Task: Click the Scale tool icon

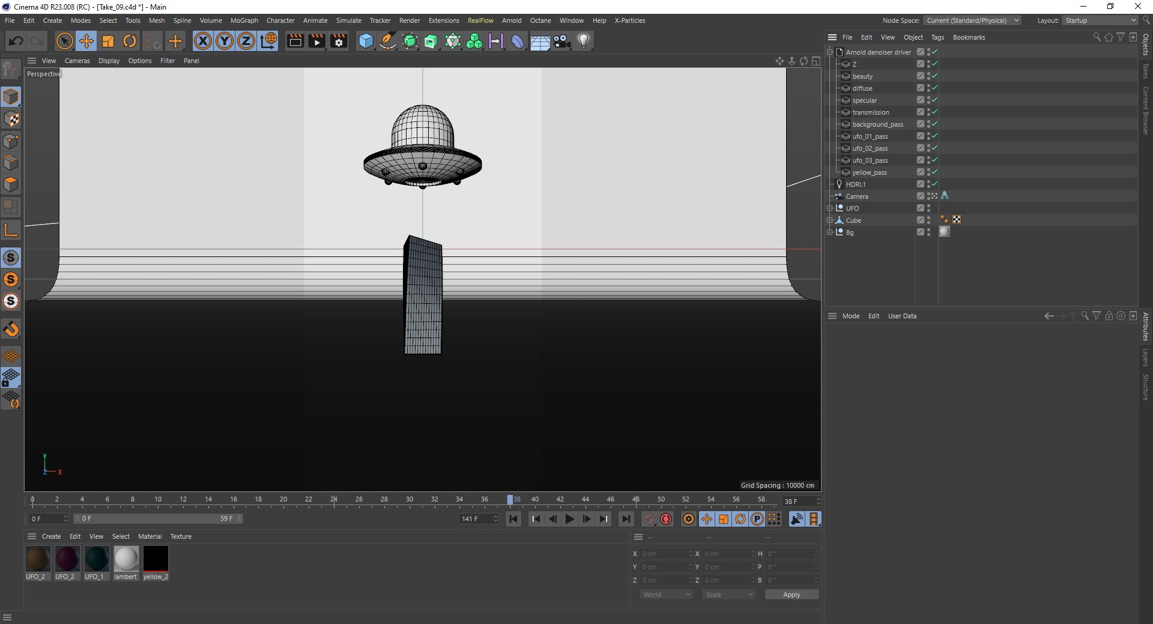Action: pyautogui.click(x=108, y=41)
